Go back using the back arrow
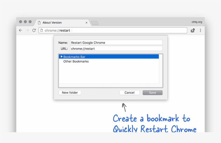Viewport: 221px width, 143px height. (x=20, y=30)
